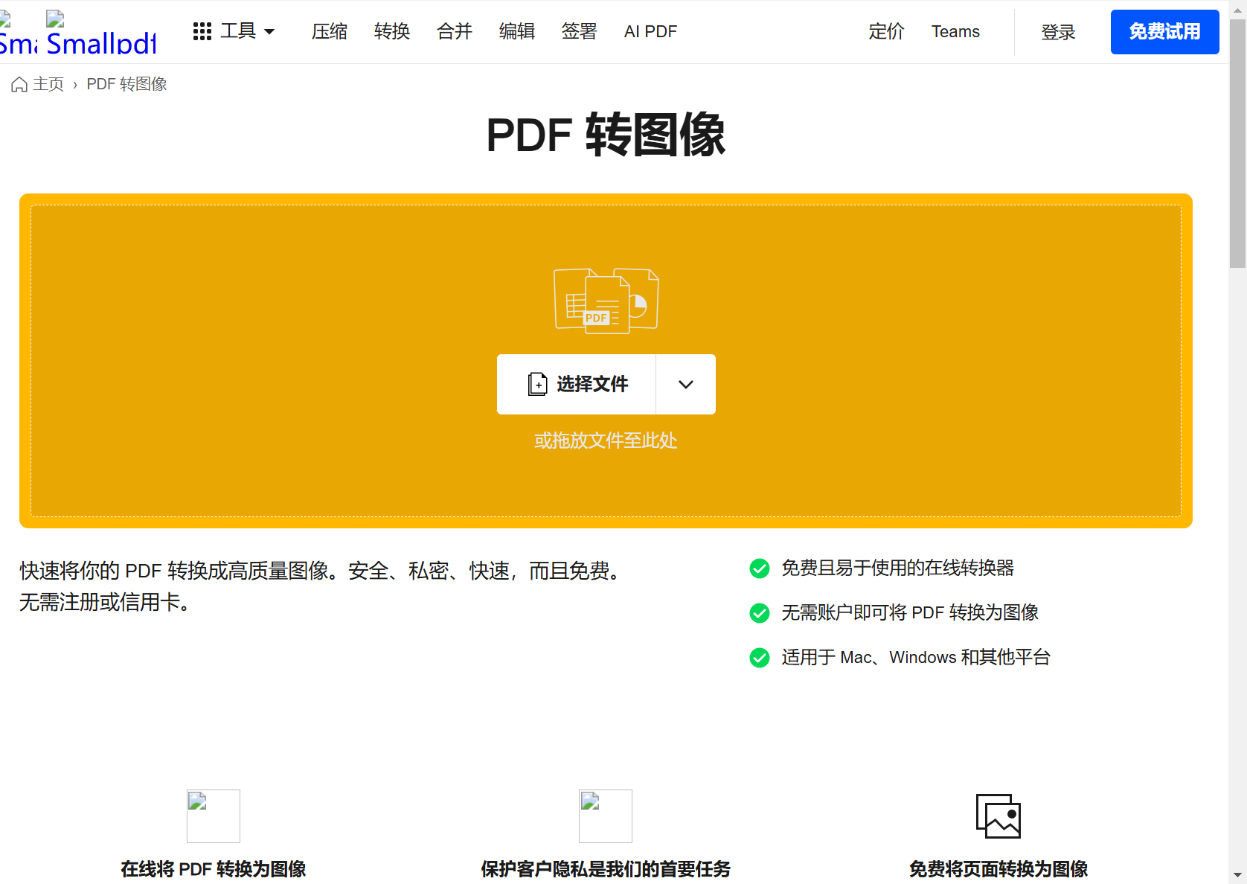Screen dimensions: 1247x884
Task: Open the 转换 menu item
Action: tap(392, 31)
